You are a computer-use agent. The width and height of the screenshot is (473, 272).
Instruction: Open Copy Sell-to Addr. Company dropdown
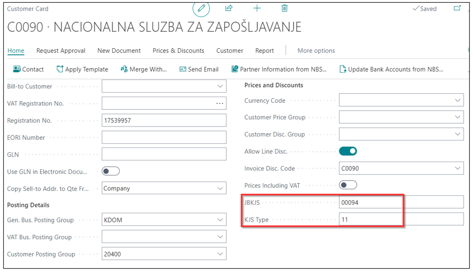tap(220, 188)
